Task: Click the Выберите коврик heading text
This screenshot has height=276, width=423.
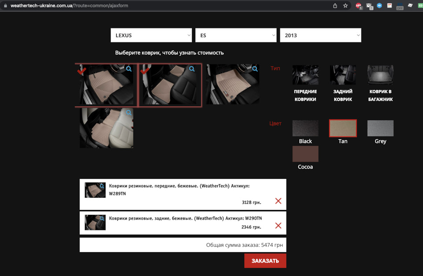Action: pos(169,53)
